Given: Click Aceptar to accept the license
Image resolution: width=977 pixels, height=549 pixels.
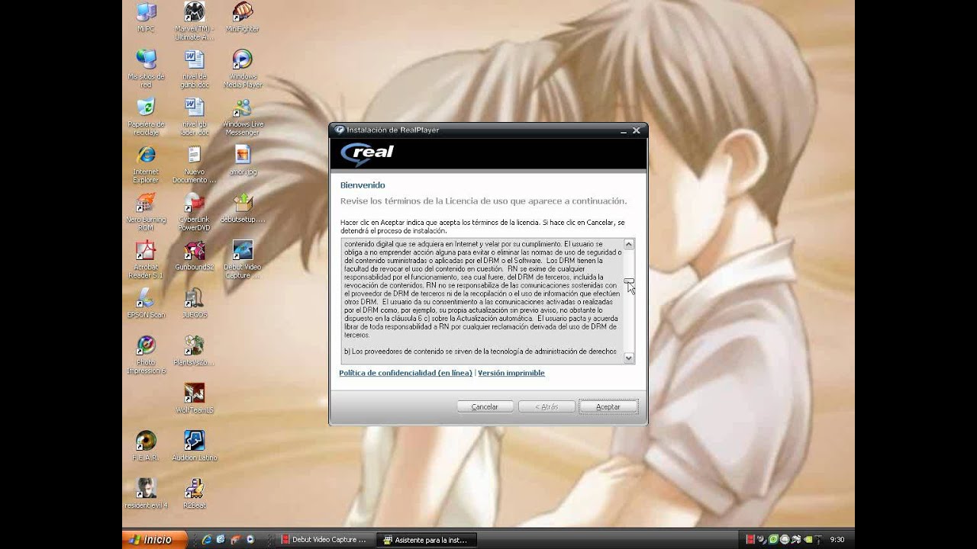Looking at the screenshot, I should pos(608,406).
